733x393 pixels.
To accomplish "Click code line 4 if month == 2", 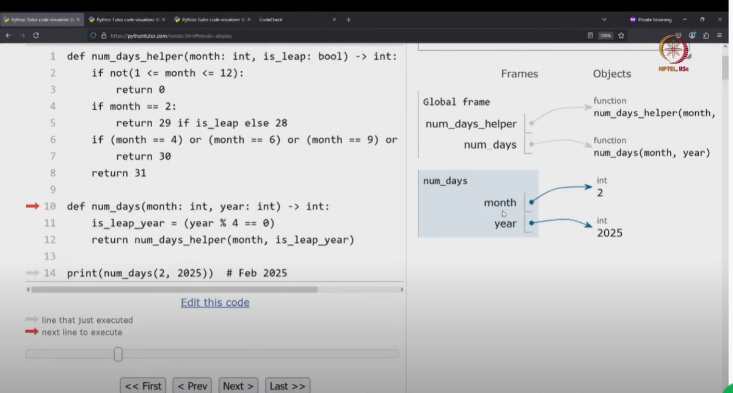I will coord(134,106).
